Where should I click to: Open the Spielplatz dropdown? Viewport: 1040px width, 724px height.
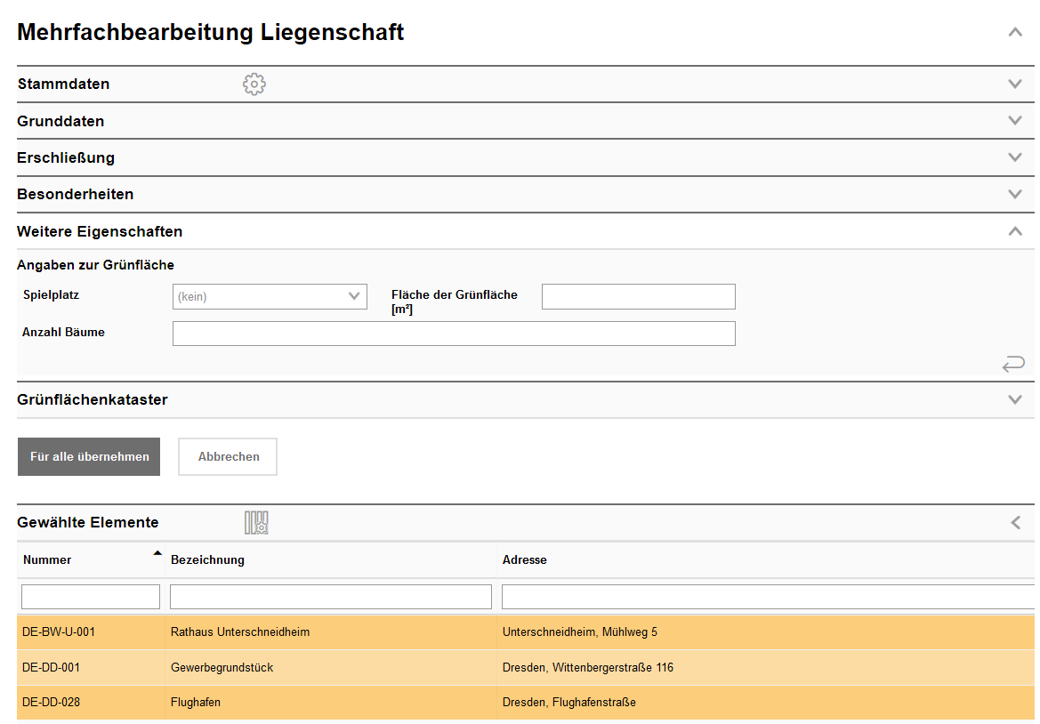point(270,296)
